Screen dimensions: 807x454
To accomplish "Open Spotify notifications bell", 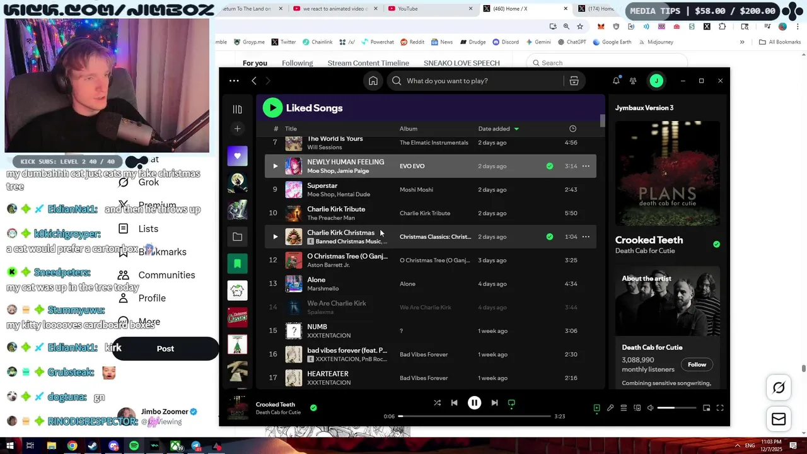I will [x=616, y=81].
